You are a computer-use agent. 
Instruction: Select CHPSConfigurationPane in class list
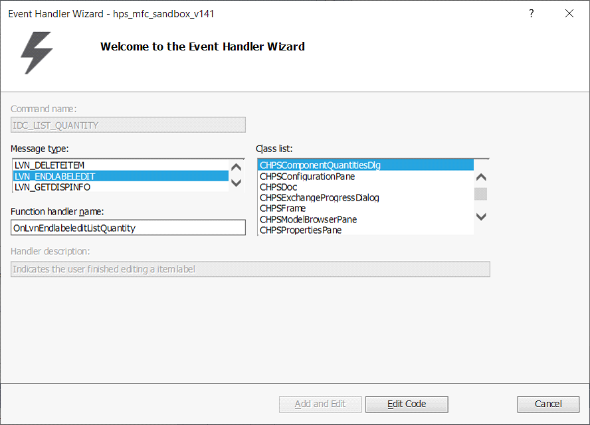pyautogui.click(x=365, y=177)
